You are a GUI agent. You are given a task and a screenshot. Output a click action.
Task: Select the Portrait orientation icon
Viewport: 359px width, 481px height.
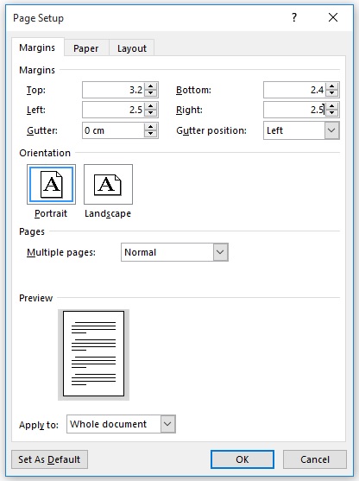coord(51,184)
